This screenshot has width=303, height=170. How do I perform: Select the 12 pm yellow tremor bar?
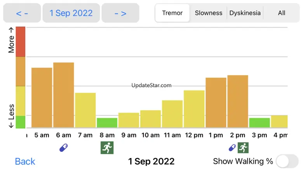click(x=194, y=109)
